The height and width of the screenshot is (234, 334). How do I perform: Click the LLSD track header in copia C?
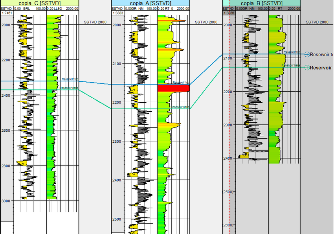[x=62, y=8]
